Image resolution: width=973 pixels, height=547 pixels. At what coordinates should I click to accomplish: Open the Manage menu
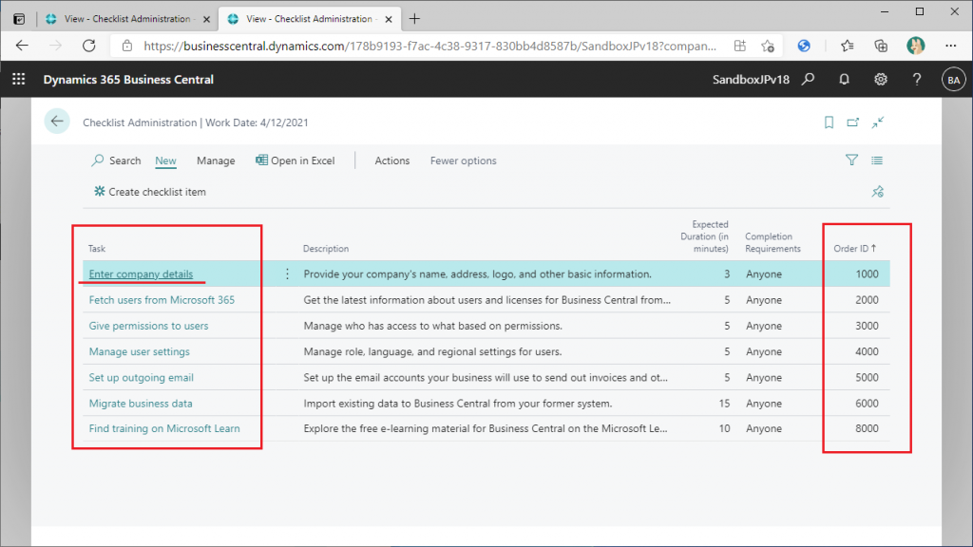pyautogui.click(x=216, y=160)
